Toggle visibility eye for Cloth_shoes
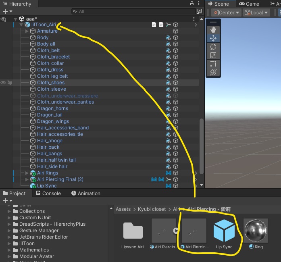 pyautogui.click(x=3, y=83)
